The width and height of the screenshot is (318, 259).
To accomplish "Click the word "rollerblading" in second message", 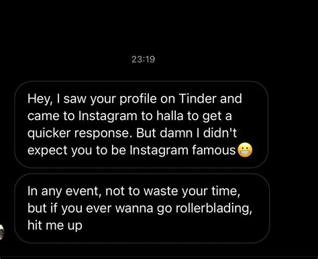I will pyautogui.click(x=213, y=208).
